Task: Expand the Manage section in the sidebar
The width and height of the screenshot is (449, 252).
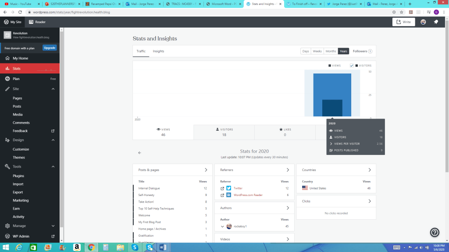Action: click(53, 226)
